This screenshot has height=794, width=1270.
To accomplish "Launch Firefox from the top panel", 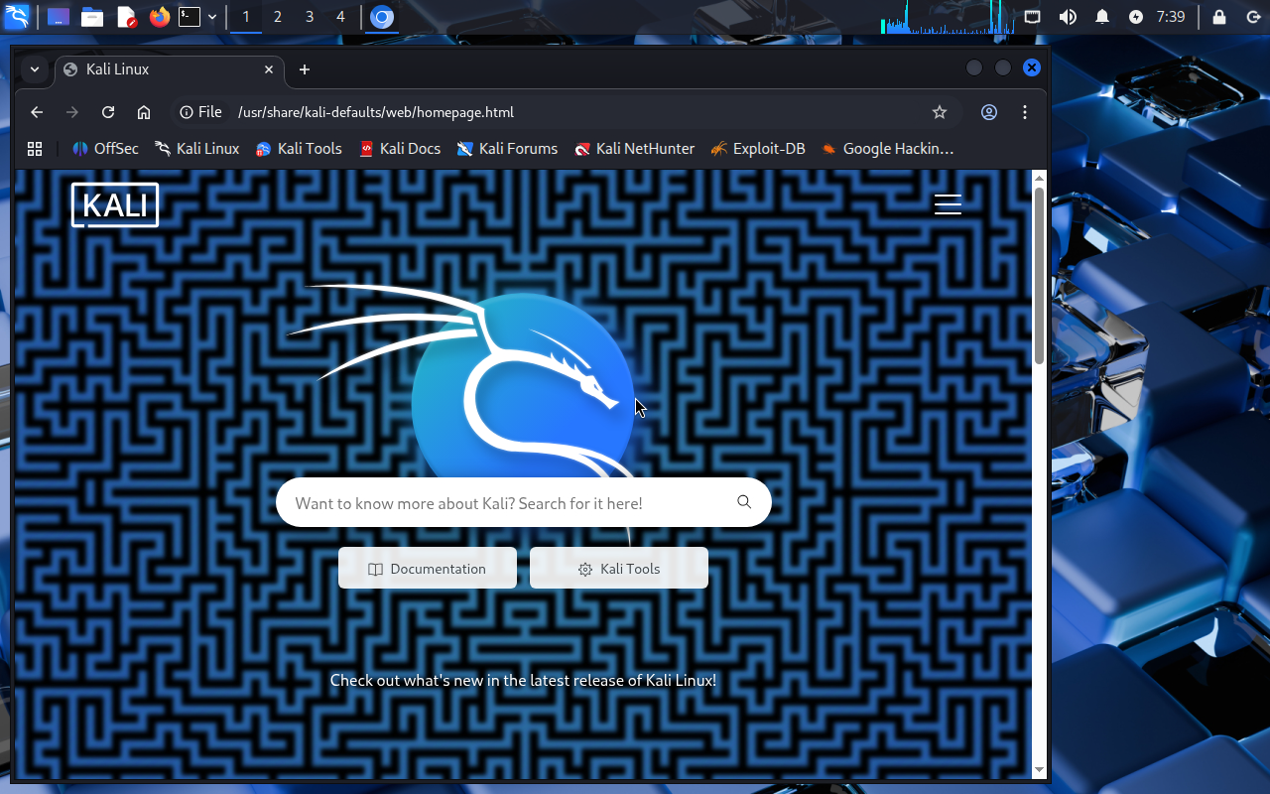I will pos(159,17).
